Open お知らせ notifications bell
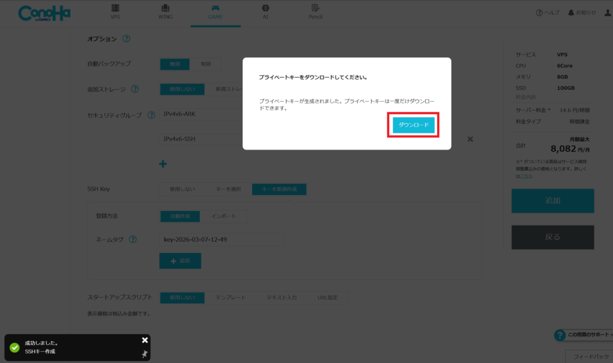613x363 pixels. 581,13
